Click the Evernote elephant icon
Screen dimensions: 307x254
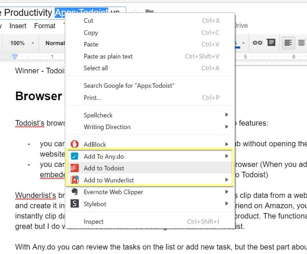74,191
